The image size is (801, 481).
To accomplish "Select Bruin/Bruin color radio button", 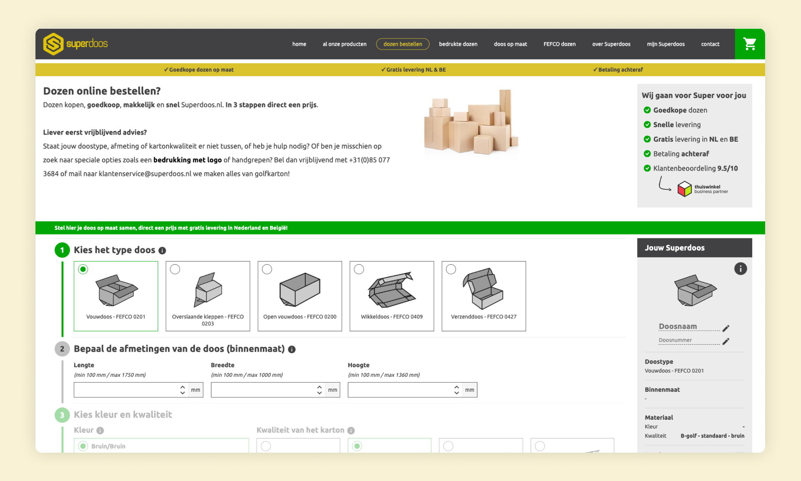I will [x=83, y=446].
